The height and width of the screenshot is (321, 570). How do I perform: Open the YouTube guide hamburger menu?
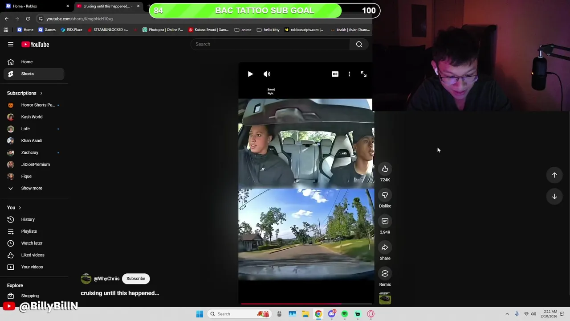11,44
